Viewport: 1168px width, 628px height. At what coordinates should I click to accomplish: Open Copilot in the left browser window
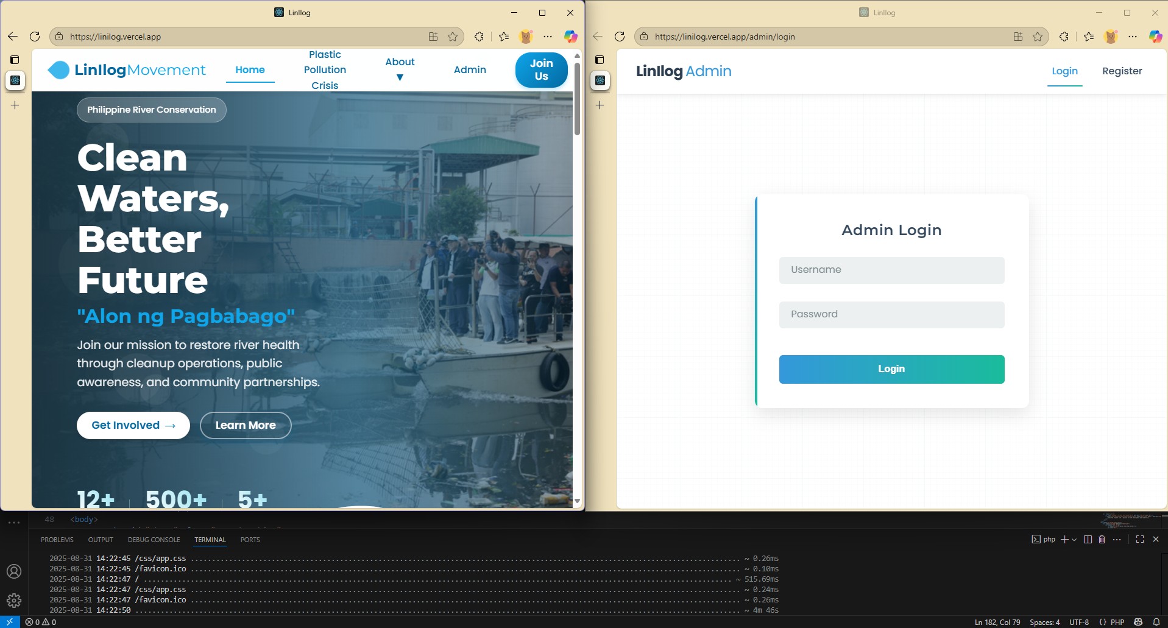point(570,37)
